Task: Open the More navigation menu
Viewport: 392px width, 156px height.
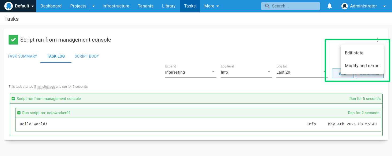Action: click(x=212, y=6)
